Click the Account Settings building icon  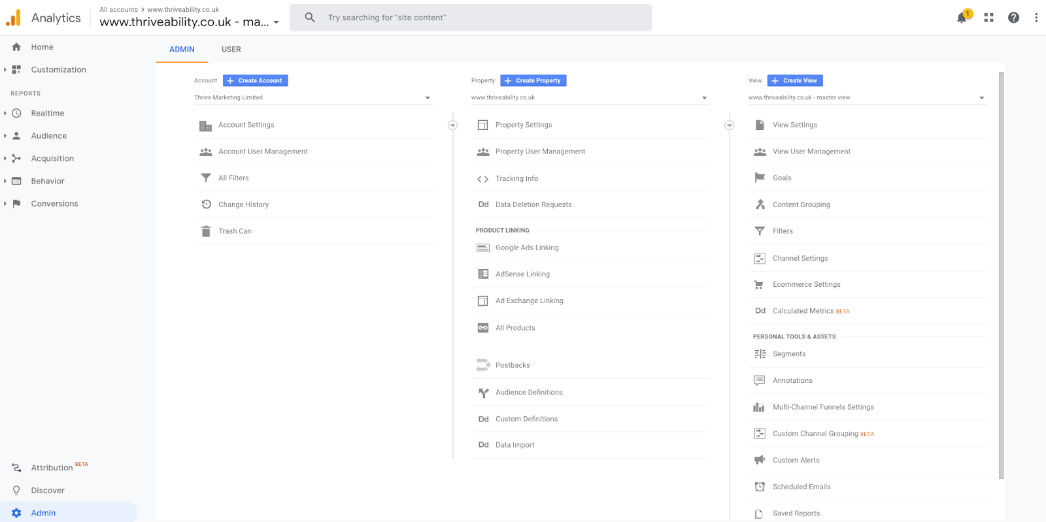(205, 125)
